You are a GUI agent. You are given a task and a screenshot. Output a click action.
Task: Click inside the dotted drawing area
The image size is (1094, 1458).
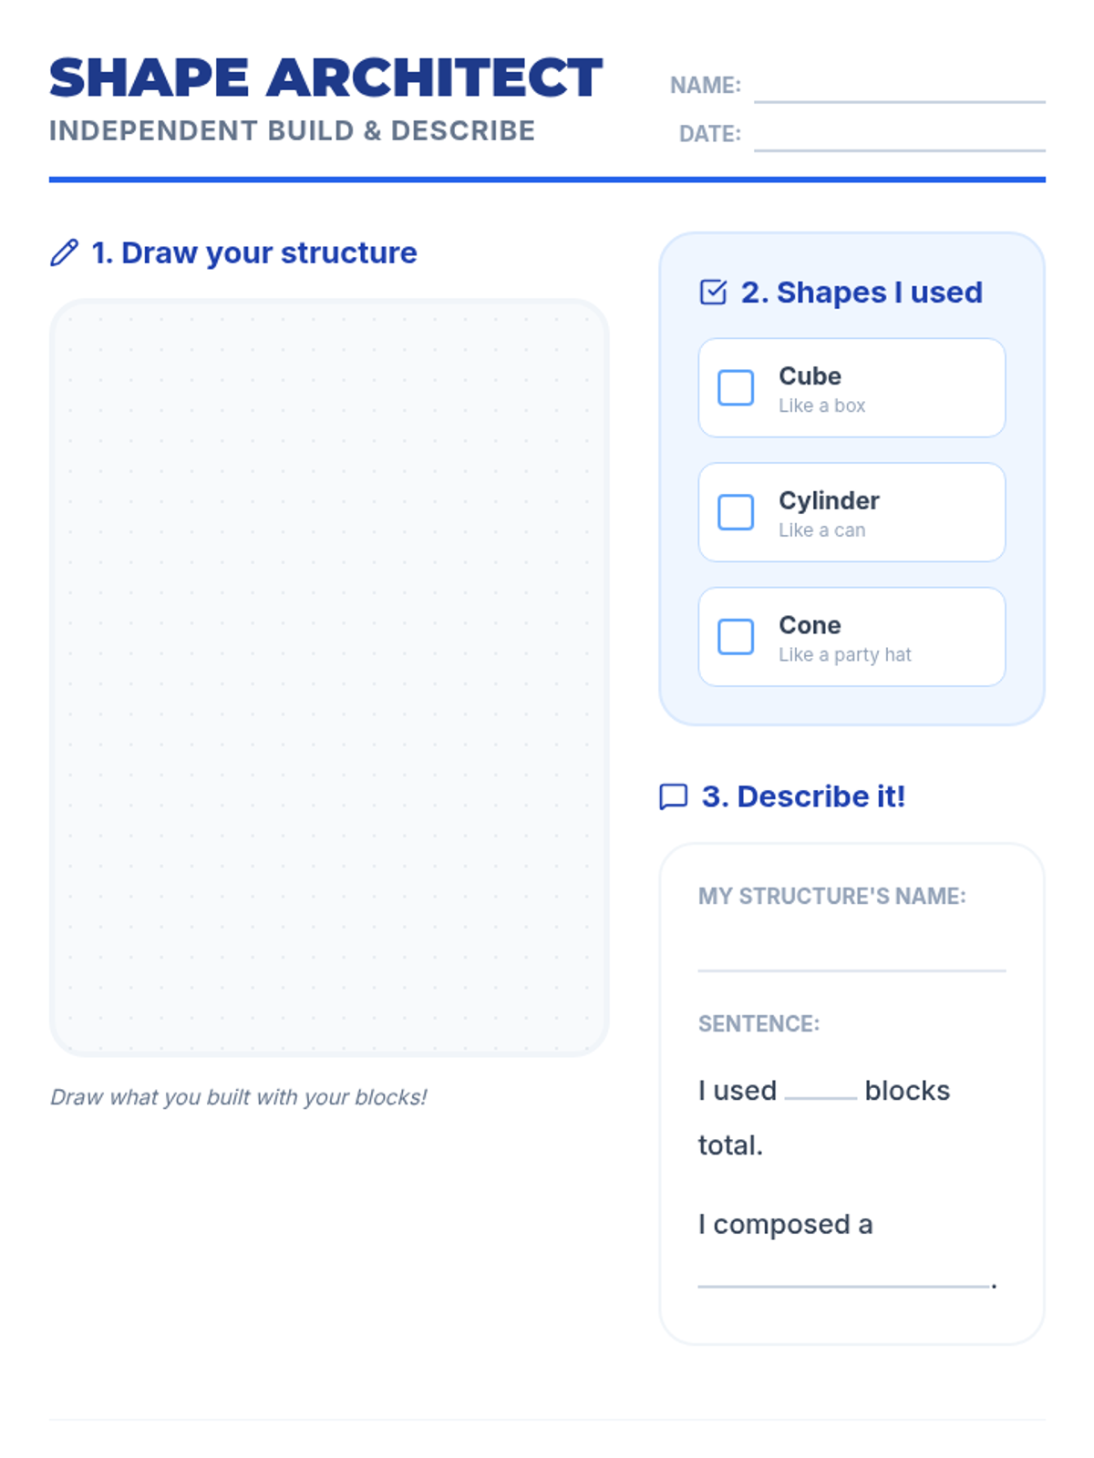(328, 677)
